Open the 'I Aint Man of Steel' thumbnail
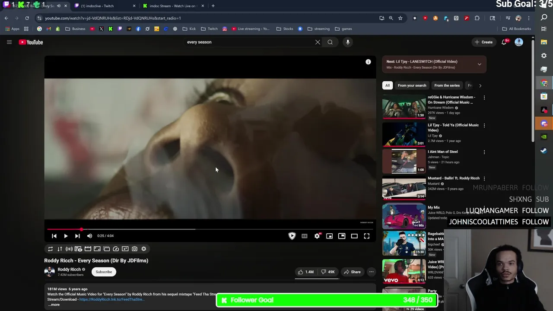Screen dimensions: 553x311 tap(404, 161)
